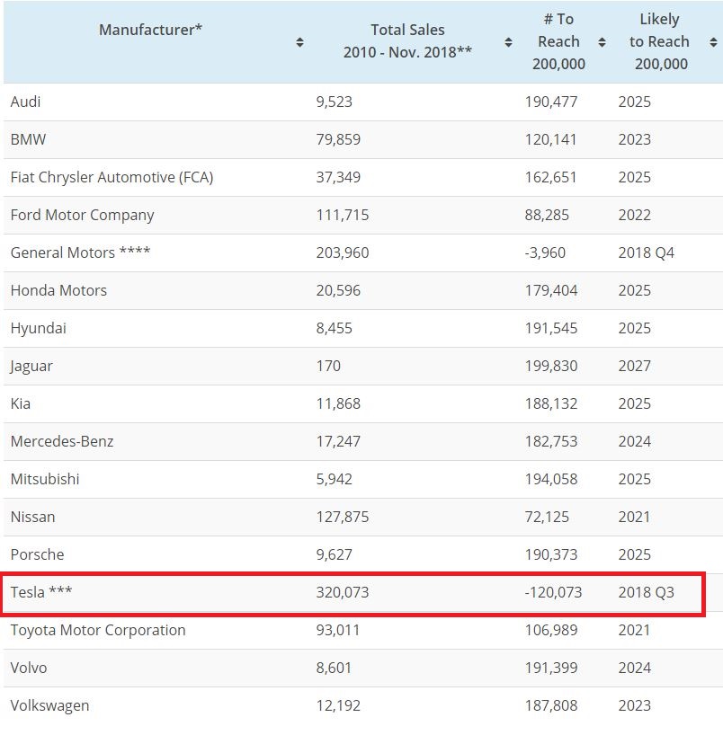Click Nissan's total sales figure 127,875

pos(343,517)
